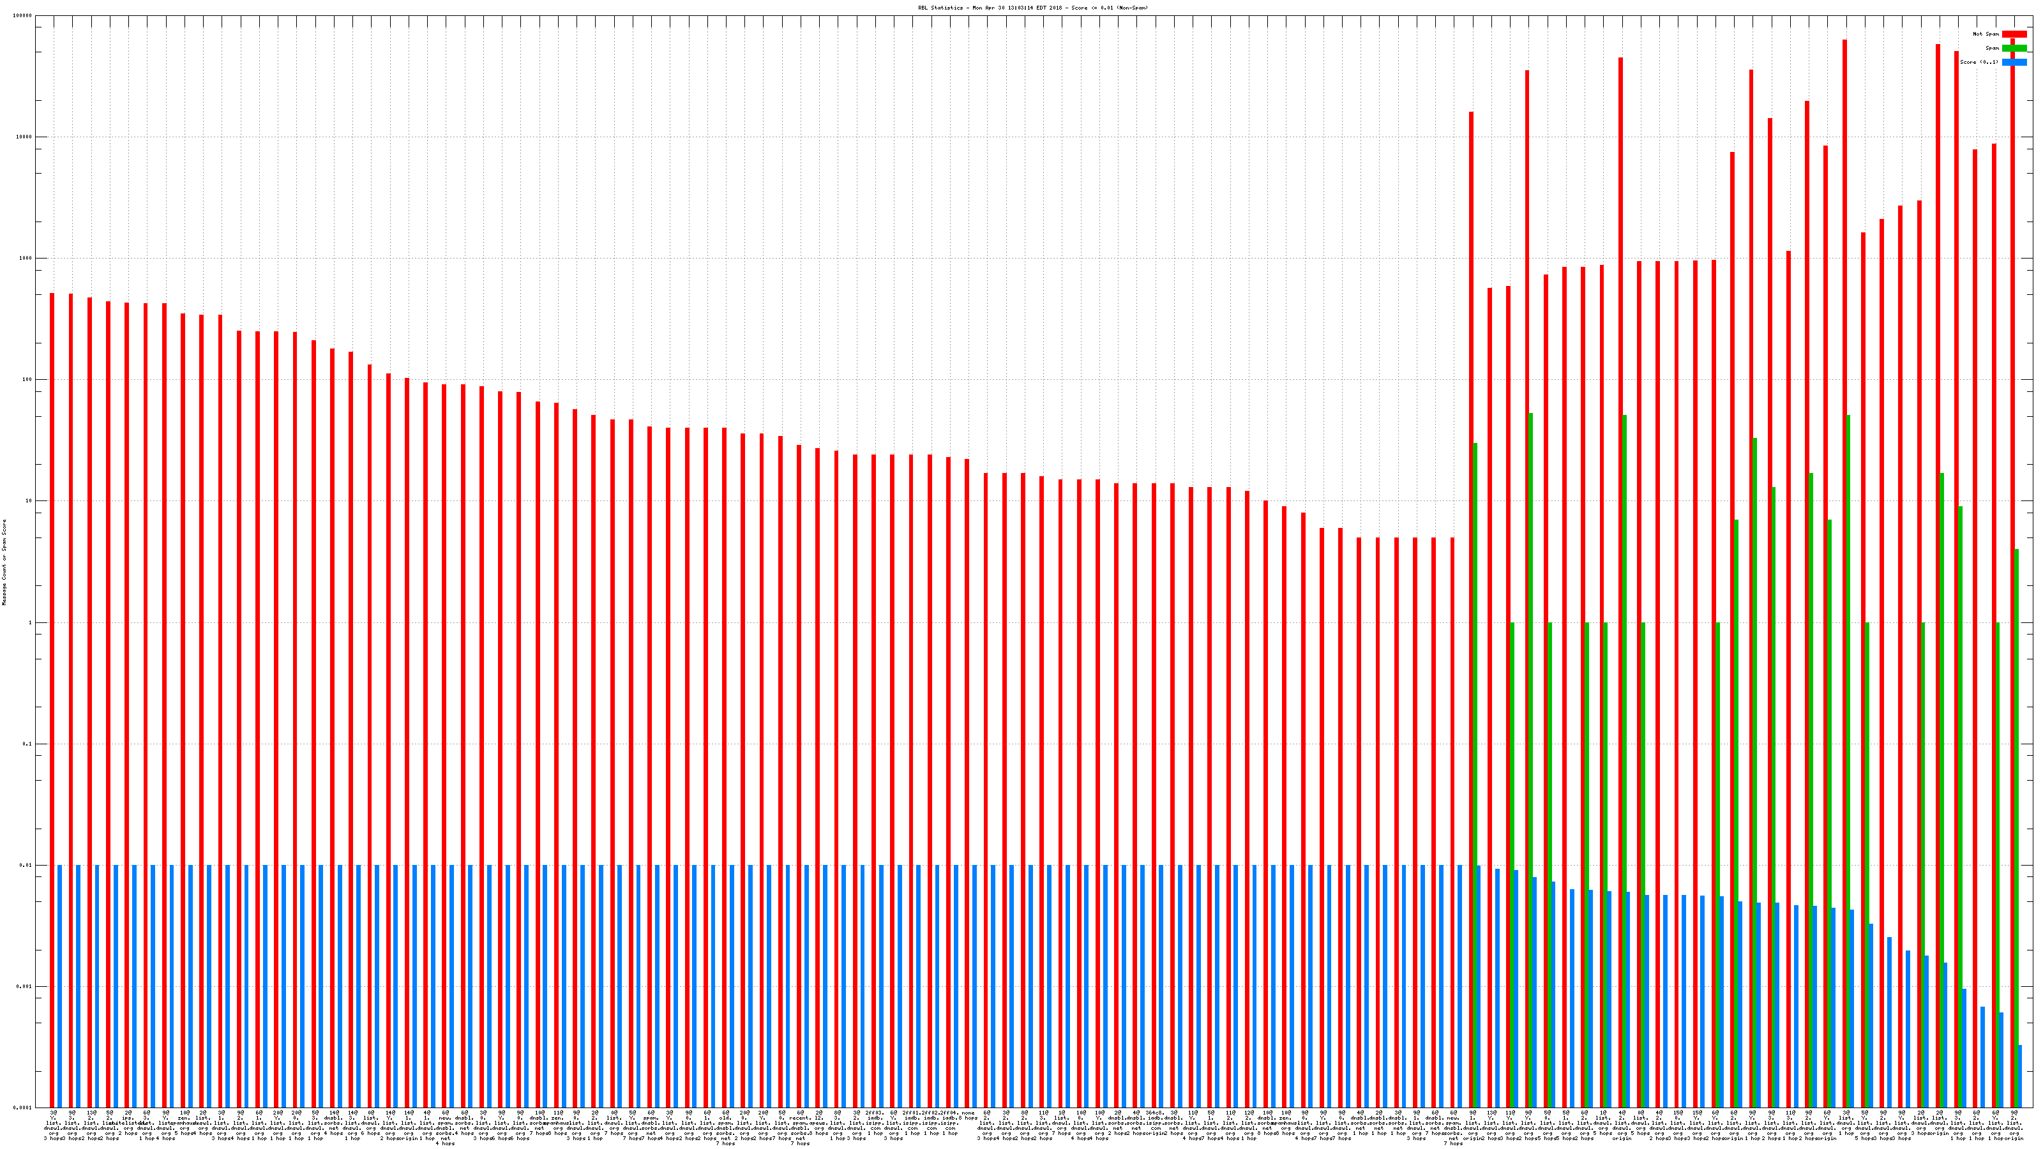Click the RBL Statistics chart title
The height and width of the screenshot is (1149, 2043).
[1032, 8]
